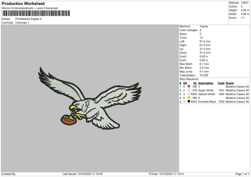Click the 'Color changes:' value 4

[x=200, y=30]
